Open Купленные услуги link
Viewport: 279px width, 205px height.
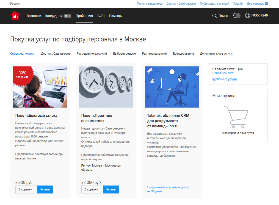point(224,79)
